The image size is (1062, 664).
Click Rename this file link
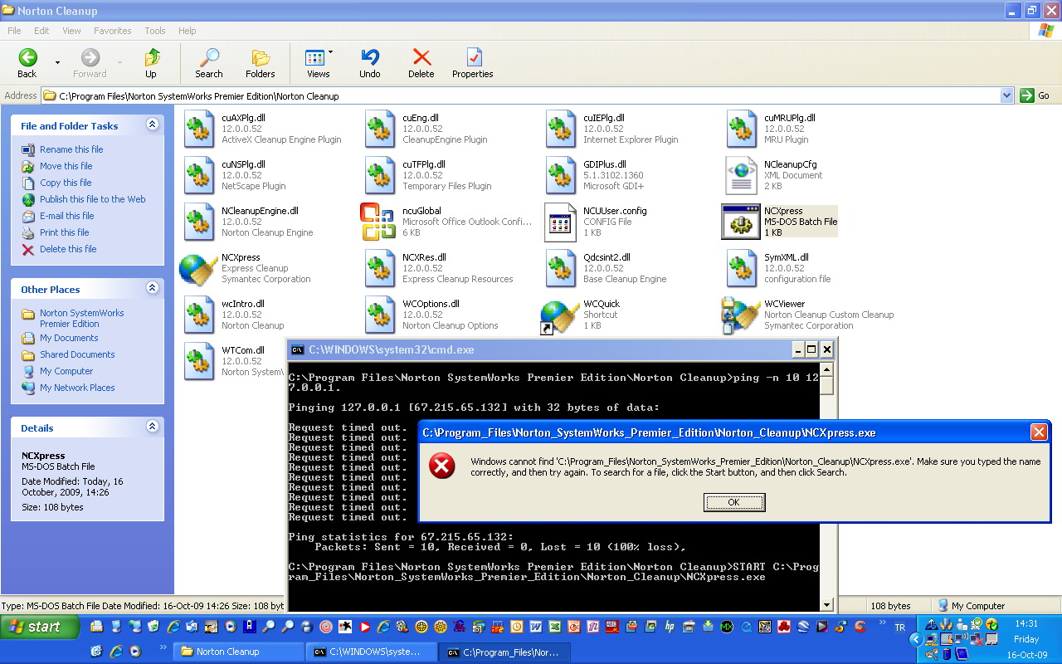tap(71, 149)
